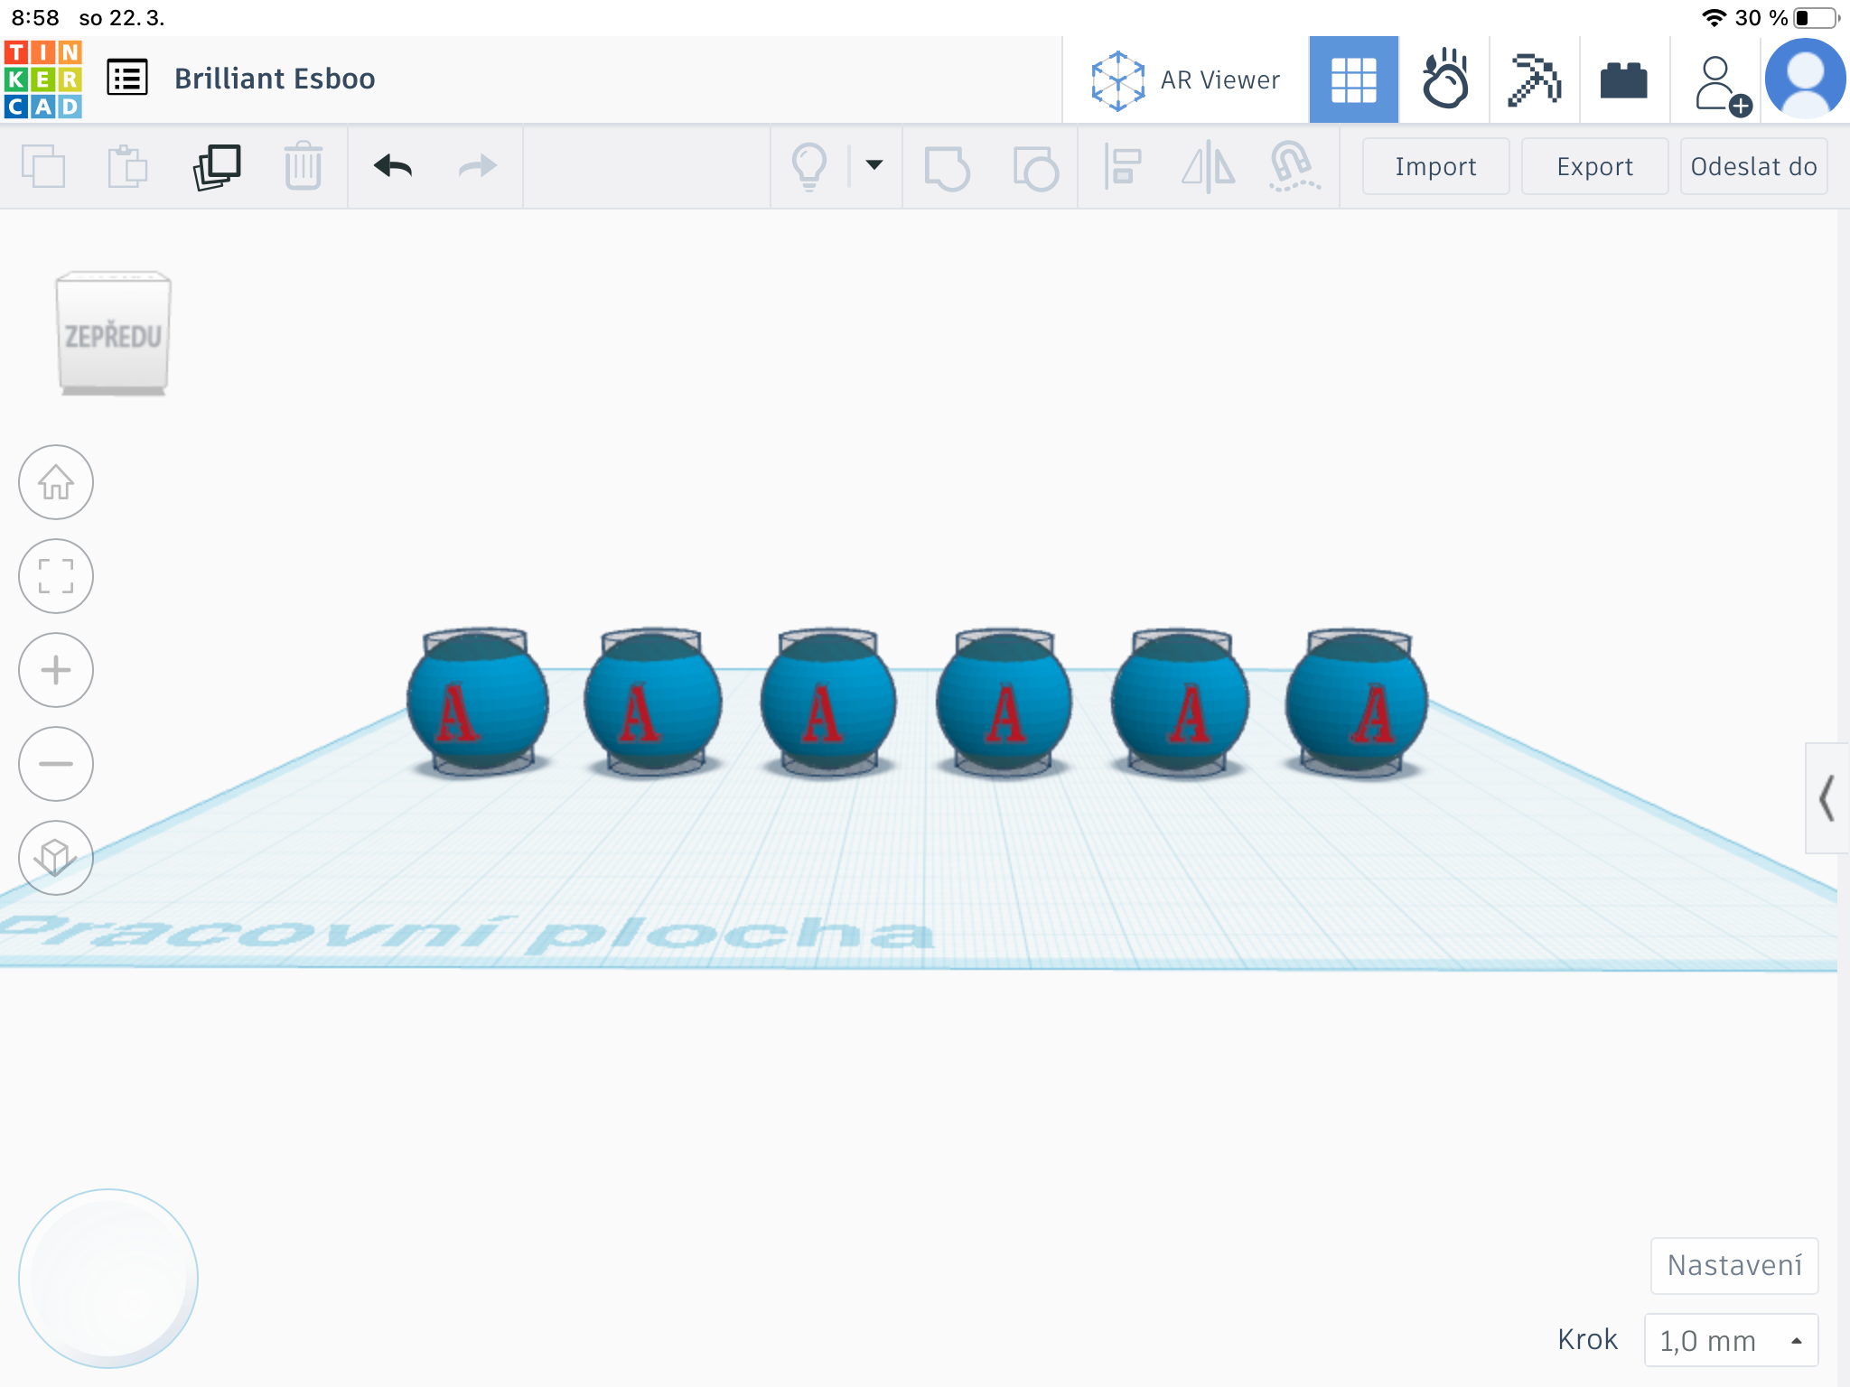Select the leftmost blue sphere
Viewport: 1850px width, 1387px height.
tap(478, 703)
